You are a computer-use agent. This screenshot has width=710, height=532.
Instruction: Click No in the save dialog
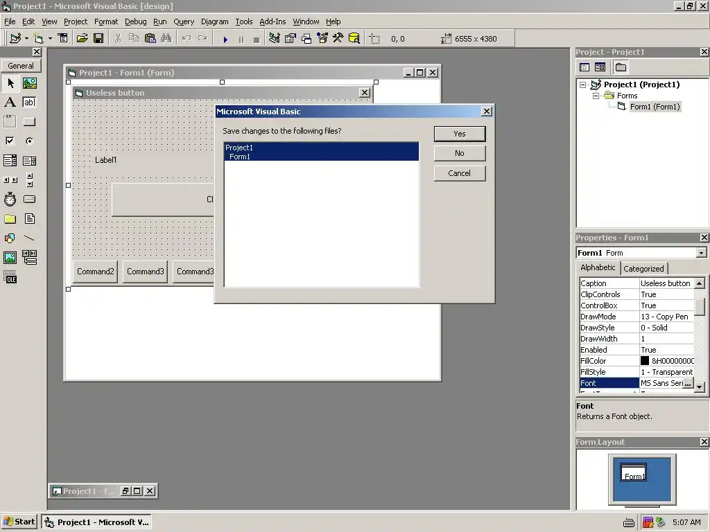tap(460, 153)
